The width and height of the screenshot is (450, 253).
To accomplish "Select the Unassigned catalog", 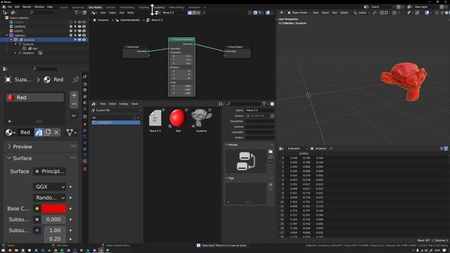I will click(116, 122).
